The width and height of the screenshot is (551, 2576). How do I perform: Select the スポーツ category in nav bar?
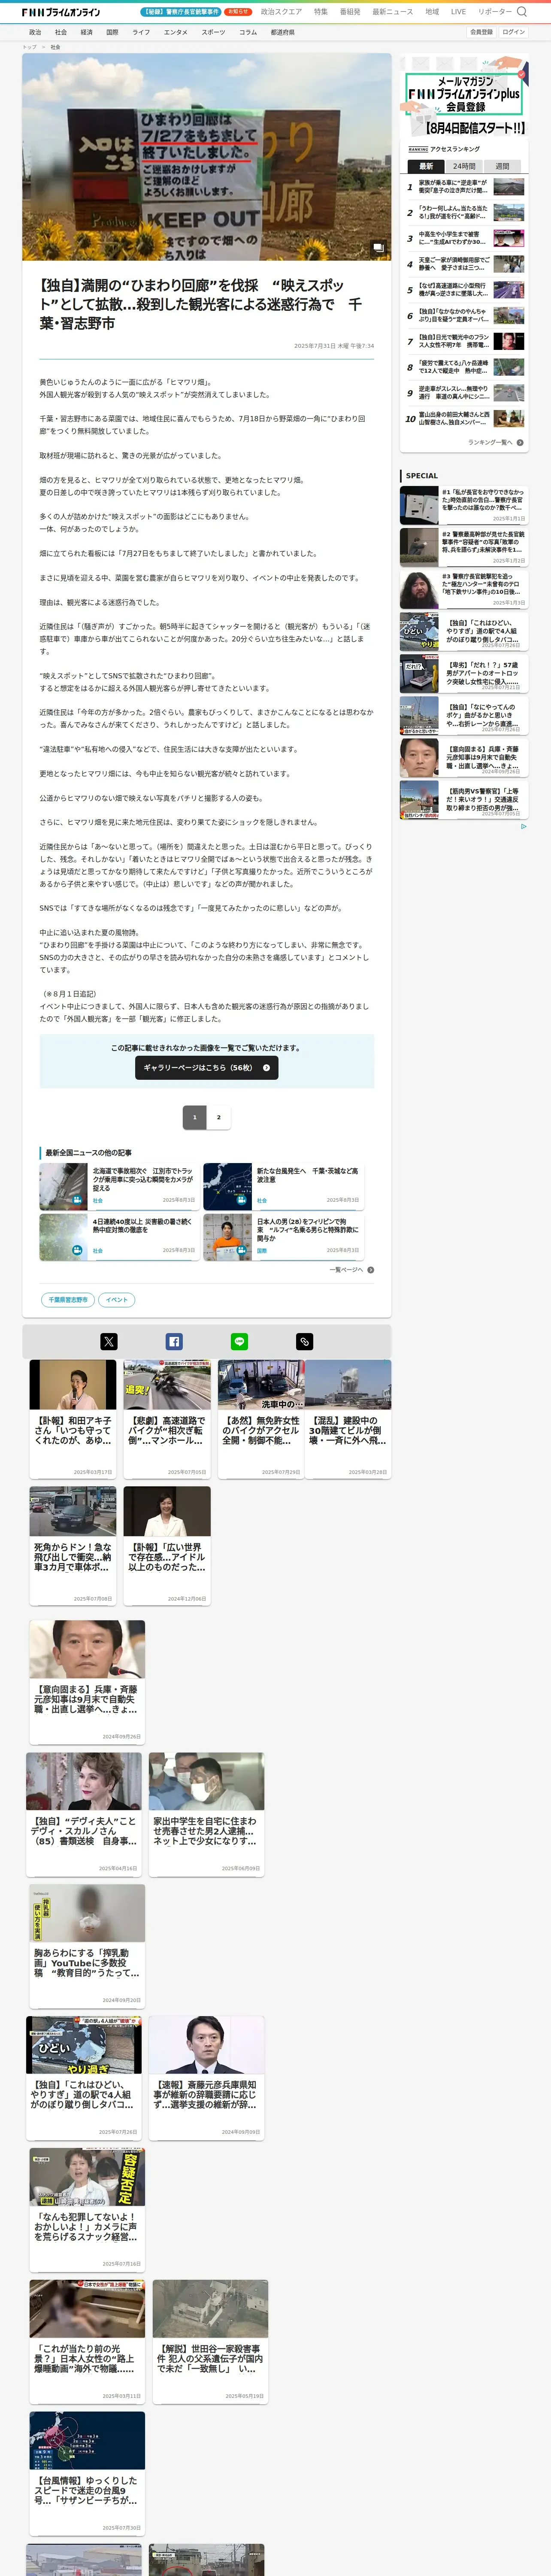(213, 32)
